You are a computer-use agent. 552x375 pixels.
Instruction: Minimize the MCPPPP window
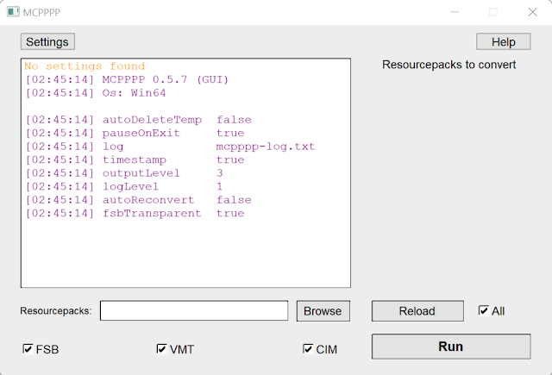click(x=455, y=12)
